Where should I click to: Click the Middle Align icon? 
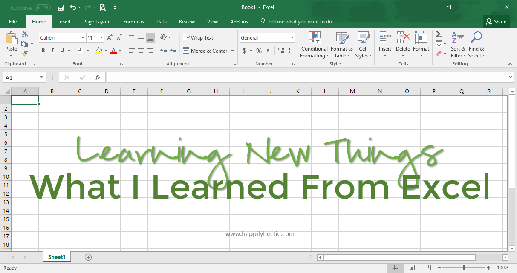[141, 37]
